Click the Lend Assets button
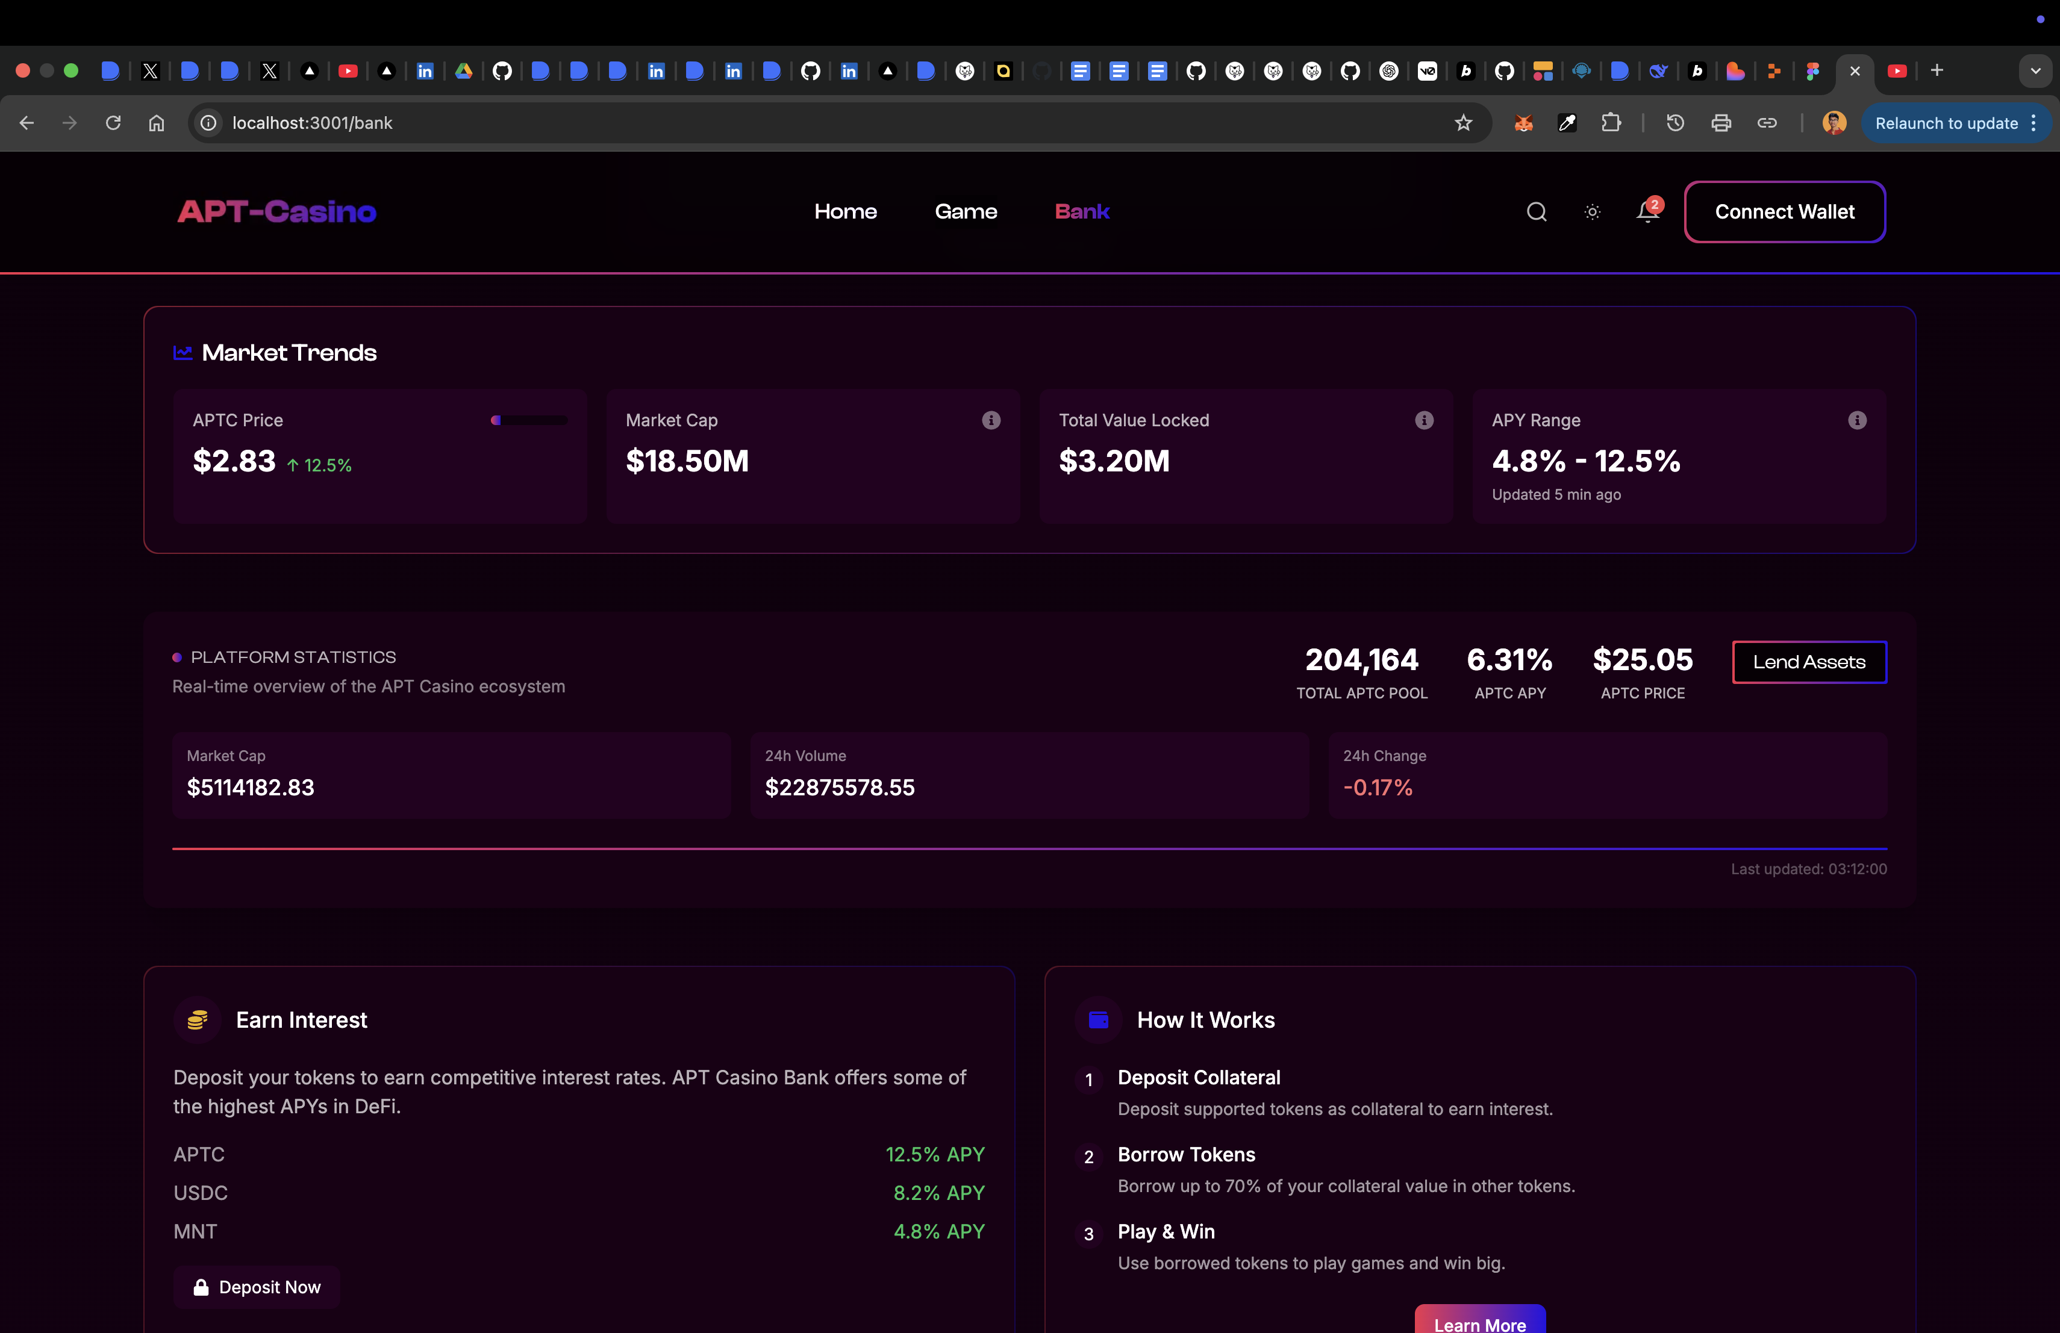Image resolution: width=2060 pixels, height=1333 pixels. [x=1808, y=663]
